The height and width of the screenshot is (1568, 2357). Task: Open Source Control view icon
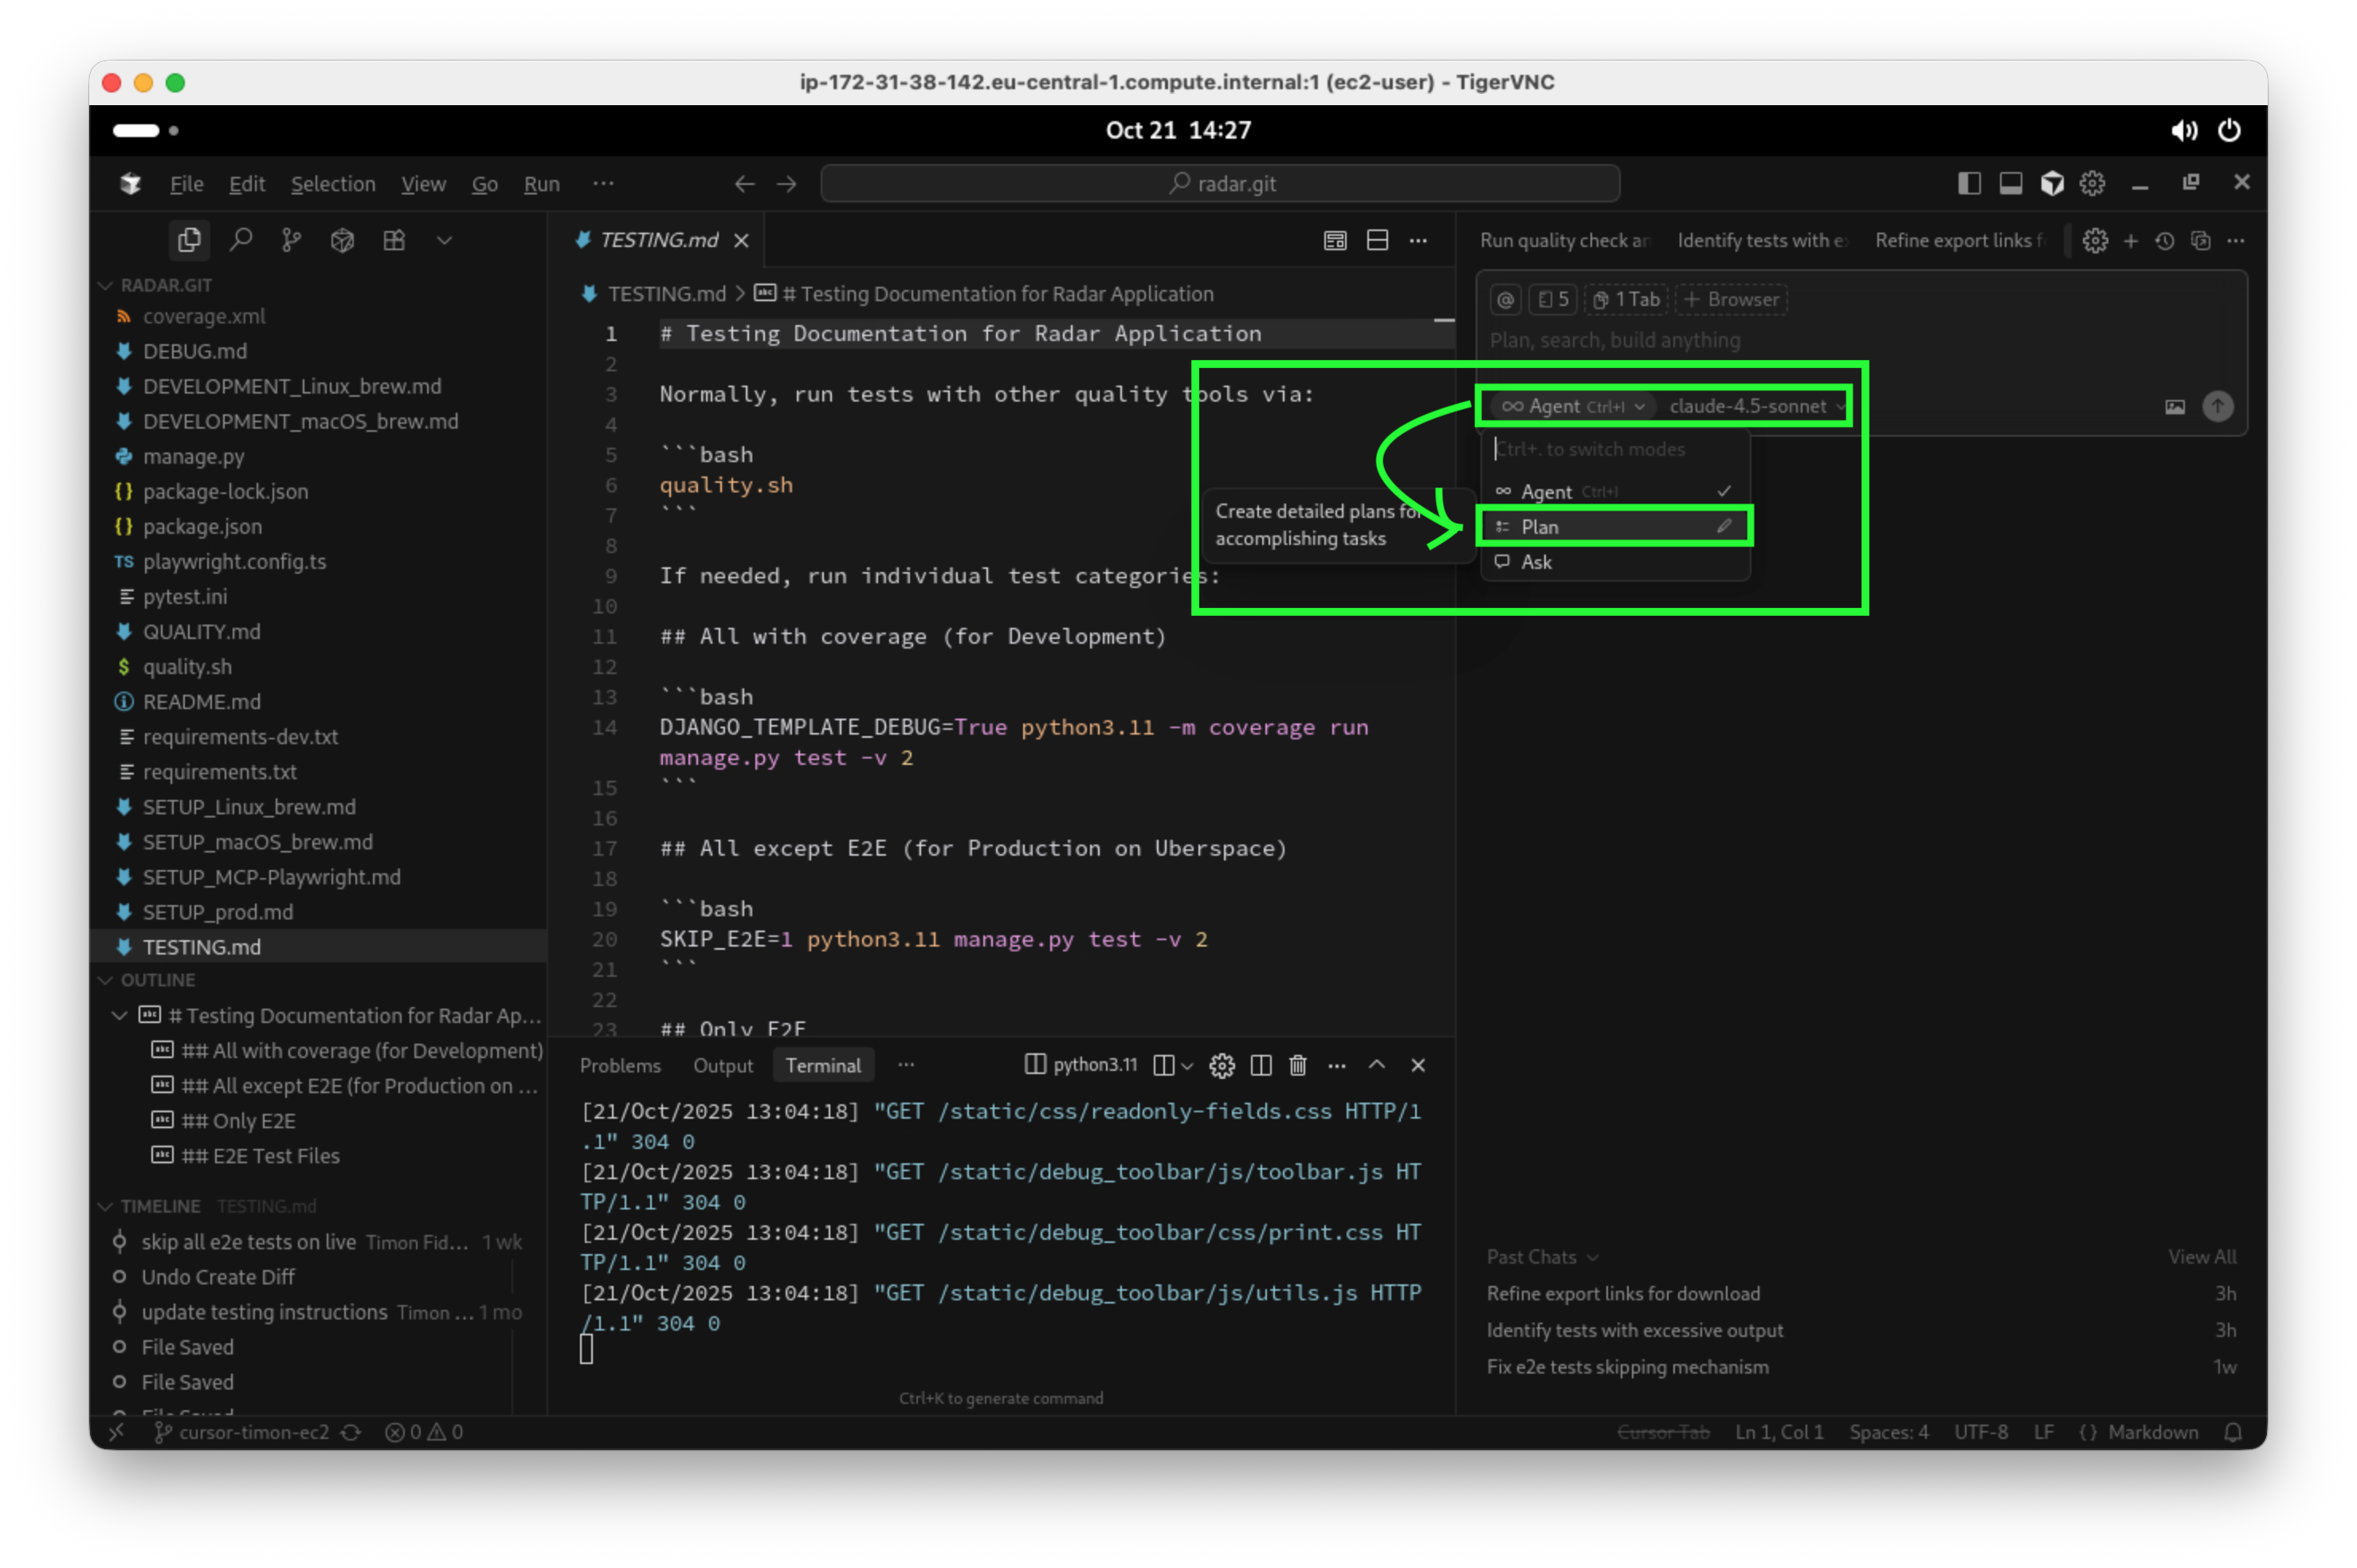click(291, 240)
